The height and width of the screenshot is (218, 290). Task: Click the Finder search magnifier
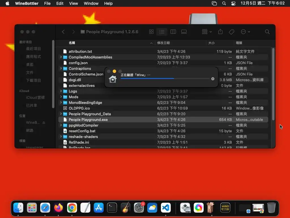tap(267, 32)
